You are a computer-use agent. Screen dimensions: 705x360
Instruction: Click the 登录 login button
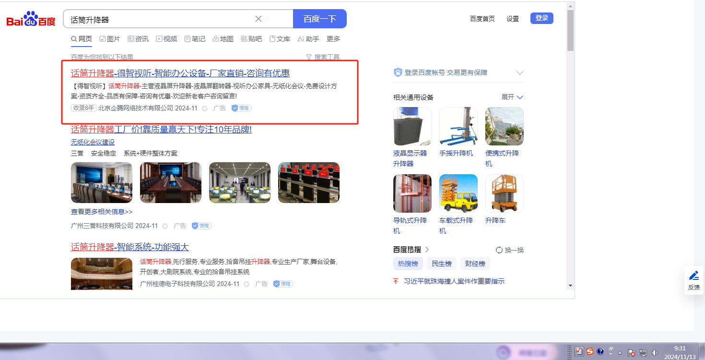pyautogui.click(x=542, y=18)
